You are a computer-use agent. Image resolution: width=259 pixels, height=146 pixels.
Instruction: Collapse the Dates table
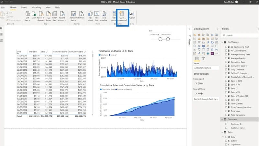222,132
